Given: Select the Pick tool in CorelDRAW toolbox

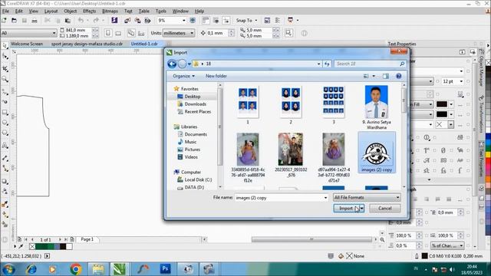Looking at the screenshot, I should pyautogui.click(x=5, y=46).
